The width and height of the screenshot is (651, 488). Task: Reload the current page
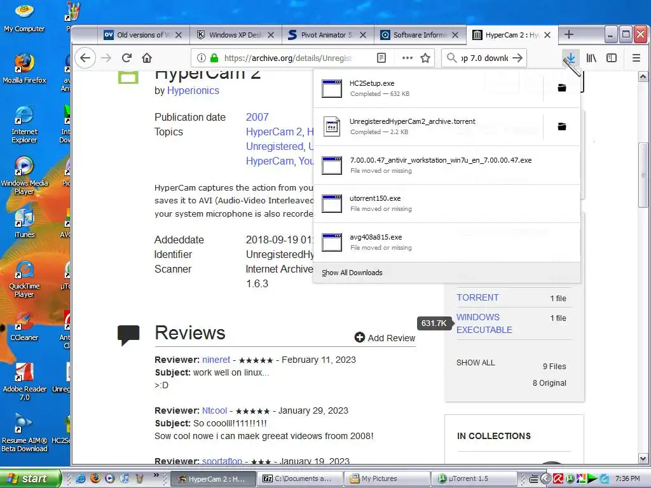click(x=127, y=58)
